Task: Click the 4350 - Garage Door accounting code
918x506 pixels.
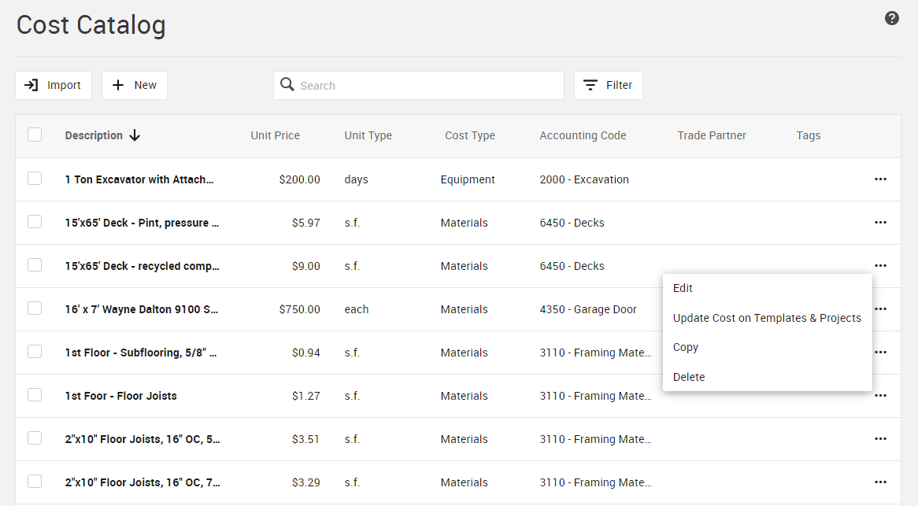Action: [588, 309]
